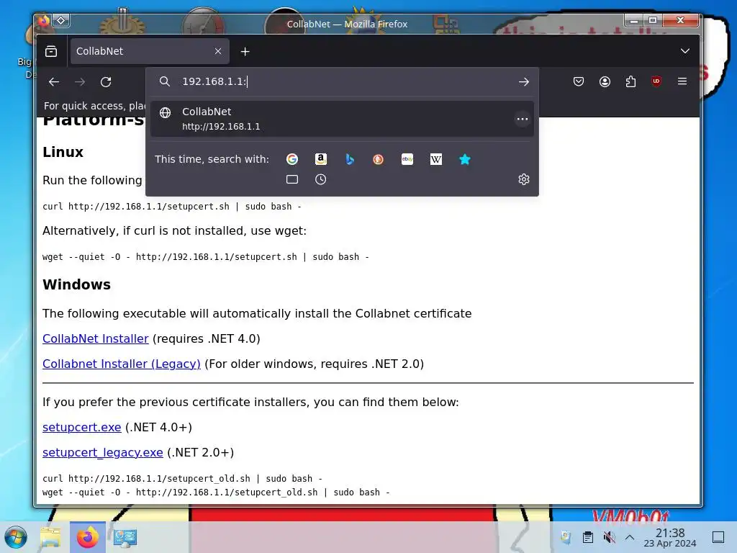Download setupcert.exe link
This screenshot has height=553, width=737.
coord(82,427)
